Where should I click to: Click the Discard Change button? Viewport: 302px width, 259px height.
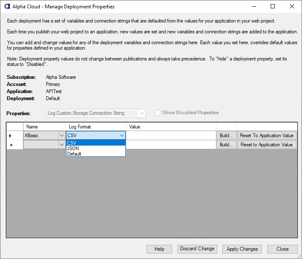coord(197,249)
